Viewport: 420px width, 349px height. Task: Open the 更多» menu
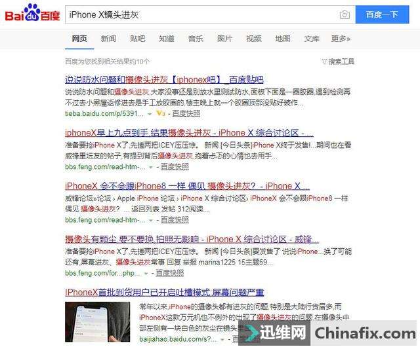(341, 39)
